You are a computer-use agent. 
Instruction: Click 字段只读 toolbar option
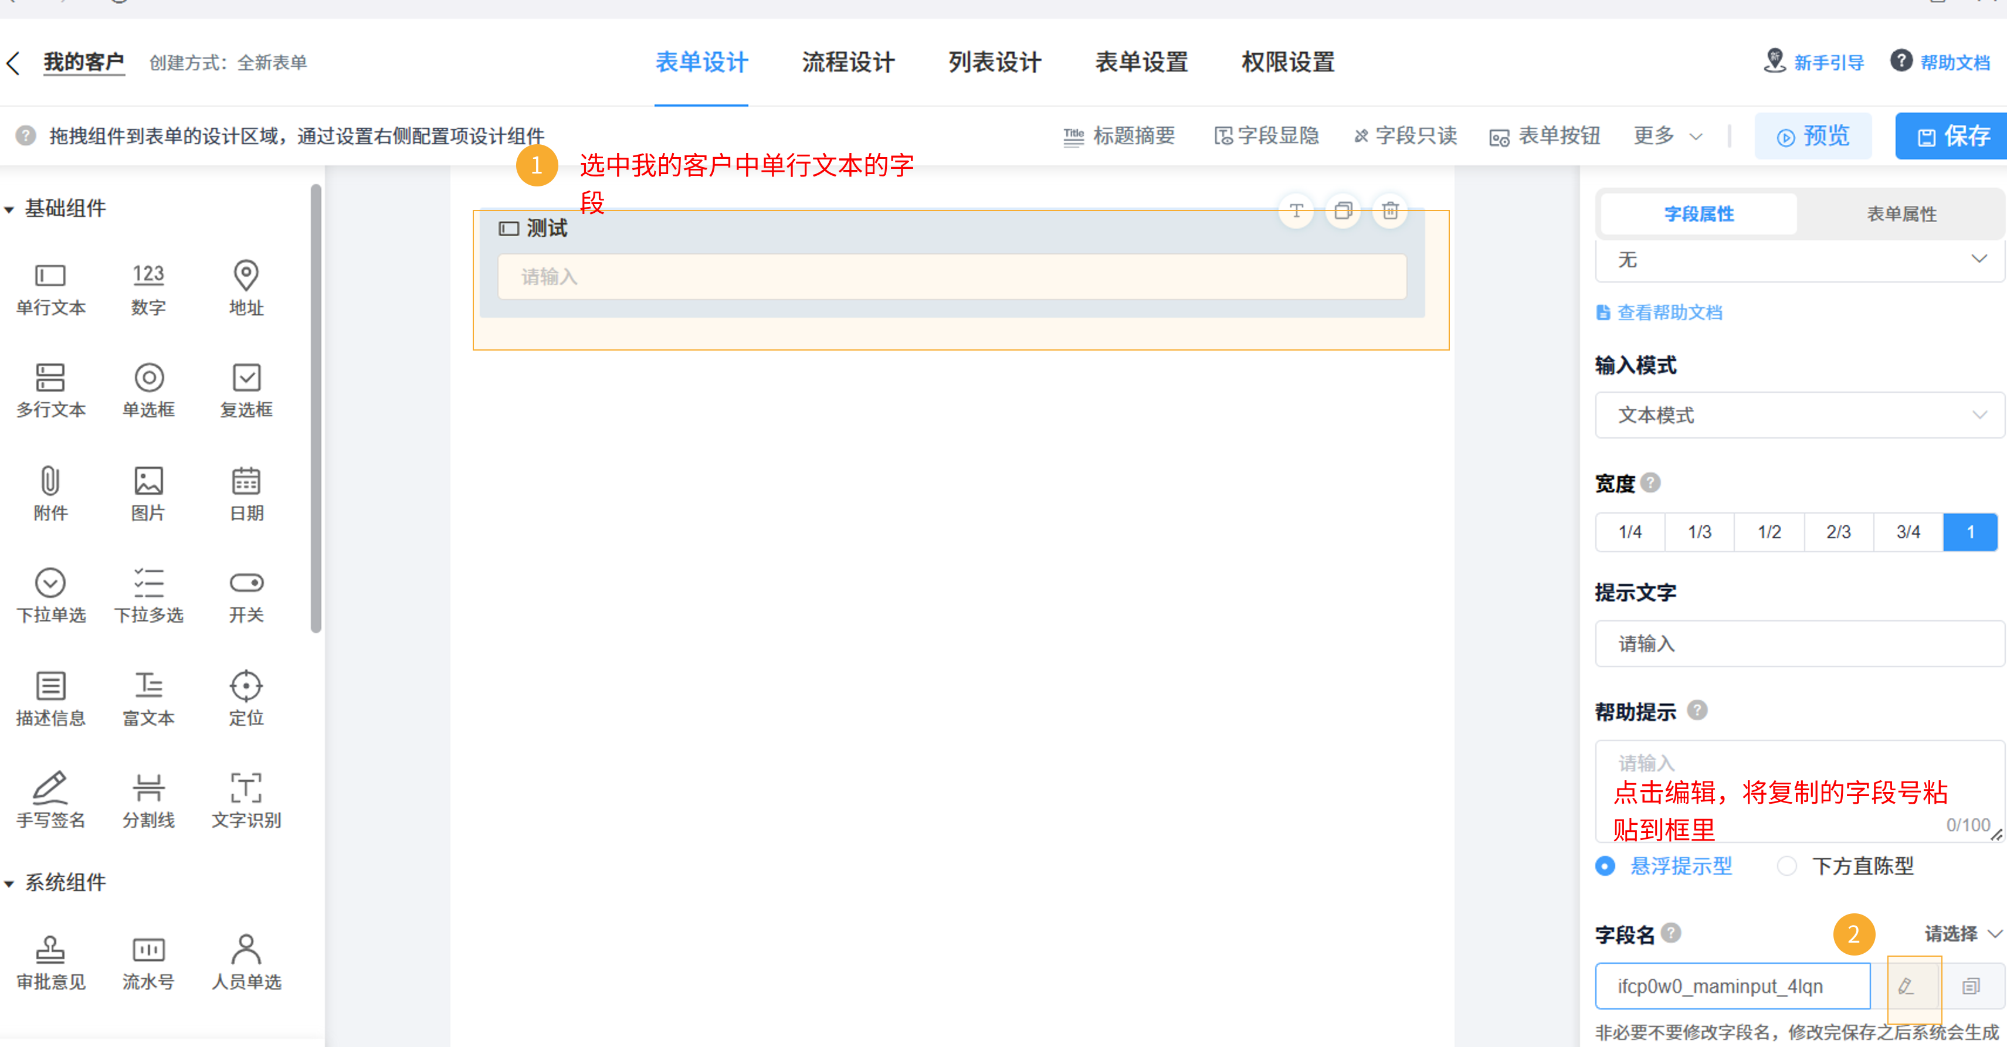[x=1405, y=135]
